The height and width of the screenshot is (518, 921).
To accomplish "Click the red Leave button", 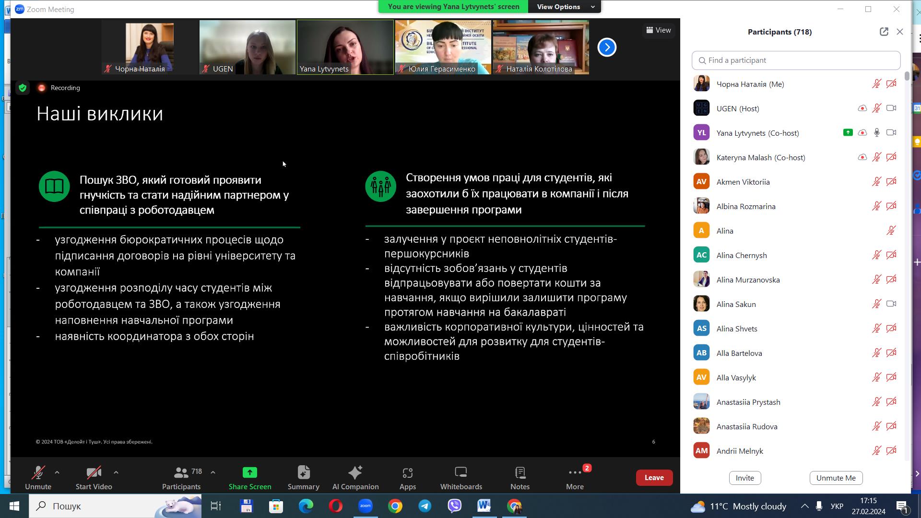I will click(654, 478).
